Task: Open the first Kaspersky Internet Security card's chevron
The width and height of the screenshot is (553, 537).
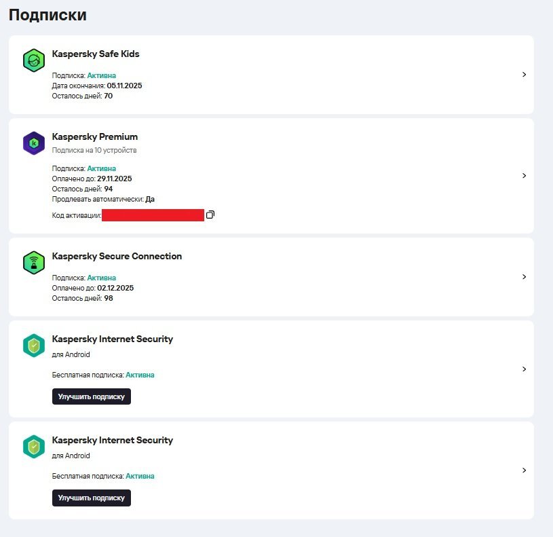Action: 524,369
